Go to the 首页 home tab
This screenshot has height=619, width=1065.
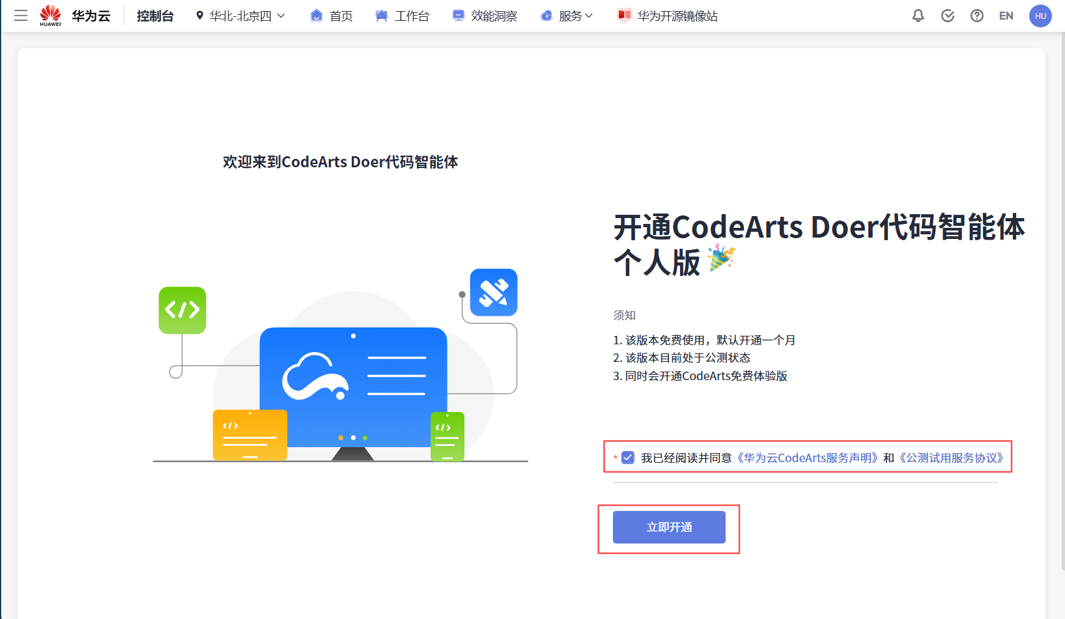click(x=332, y=16)
